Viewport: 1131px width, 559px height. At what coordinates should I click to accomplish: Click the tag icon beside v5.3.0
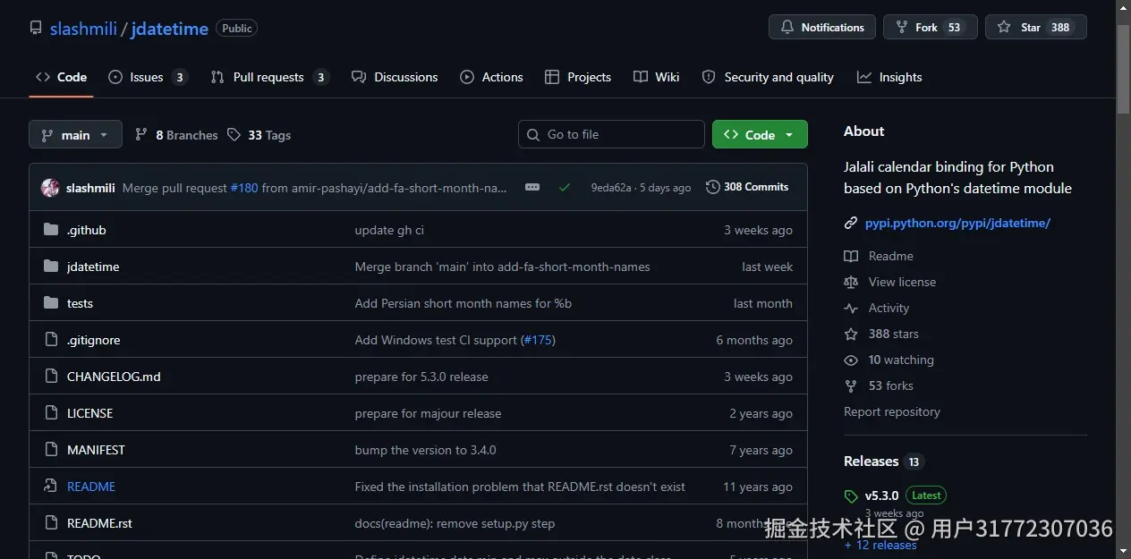[x=851, y=496]
